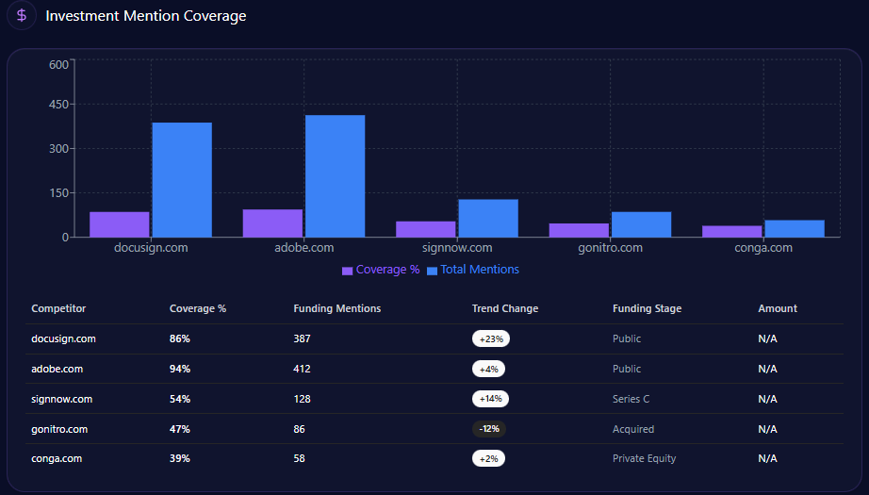Viewport: 869px width, 495px height.
Task: Open the adobe.com competitor entry
Action: (x=57, y=369)
